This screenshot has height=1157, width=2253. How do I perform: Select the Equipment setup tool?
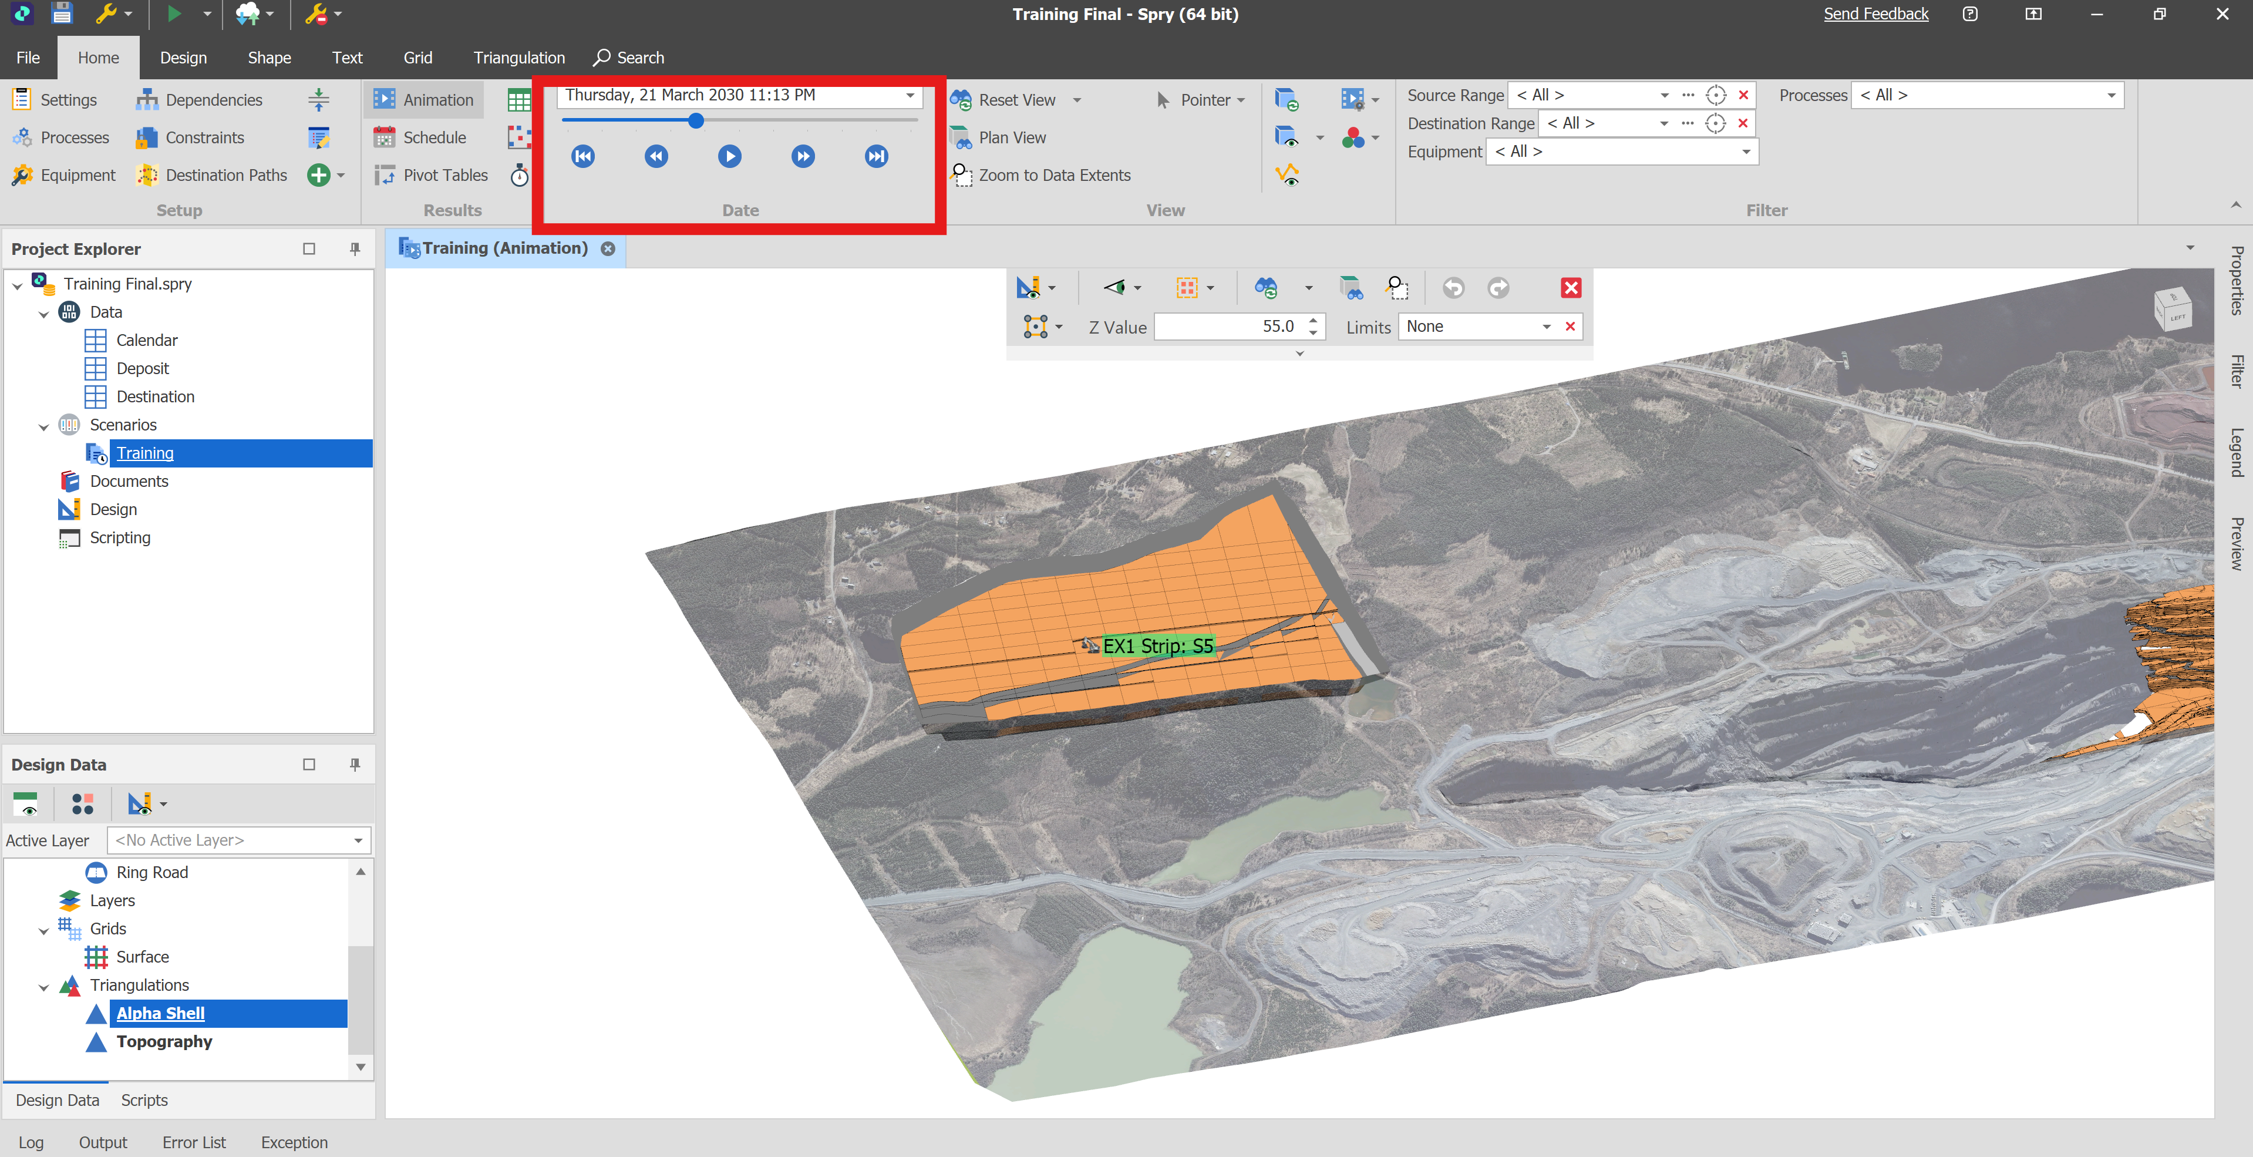point(78,175)
